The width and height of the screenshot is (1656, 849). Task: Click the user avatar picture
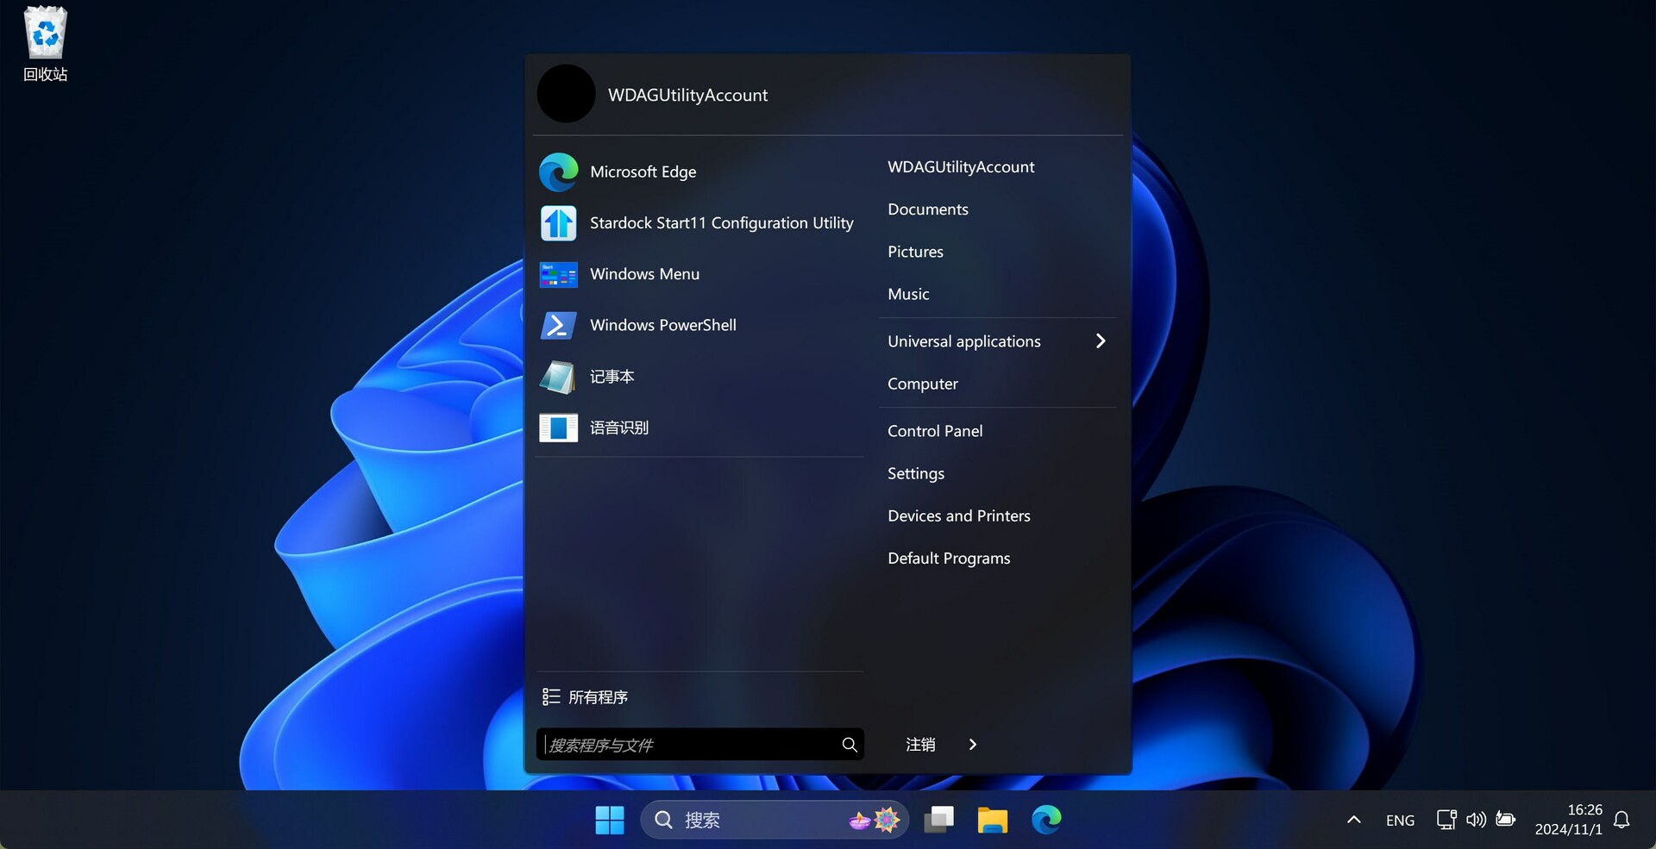pos(566,94)
